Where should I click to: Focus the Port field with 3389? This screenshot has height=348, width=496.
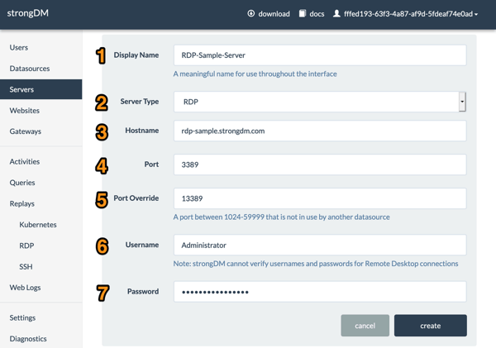click(320, 164)
